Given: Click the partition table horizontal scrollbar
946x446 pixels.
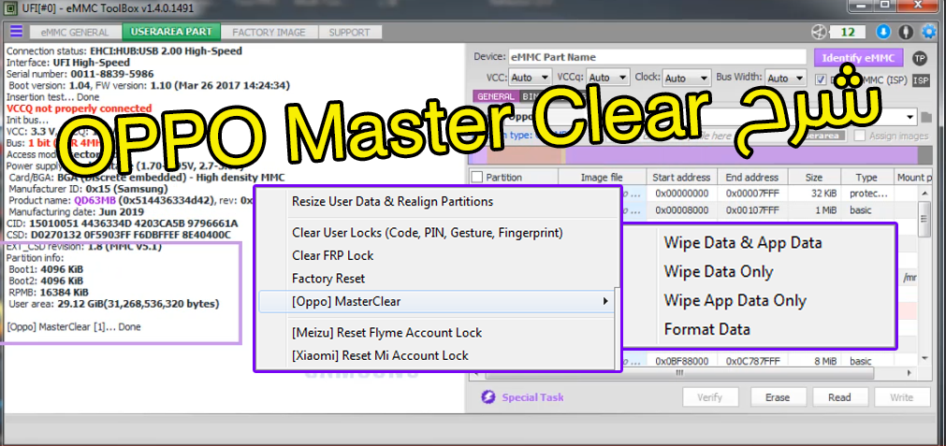Looking at the screenshot, I should coord(680,374).
